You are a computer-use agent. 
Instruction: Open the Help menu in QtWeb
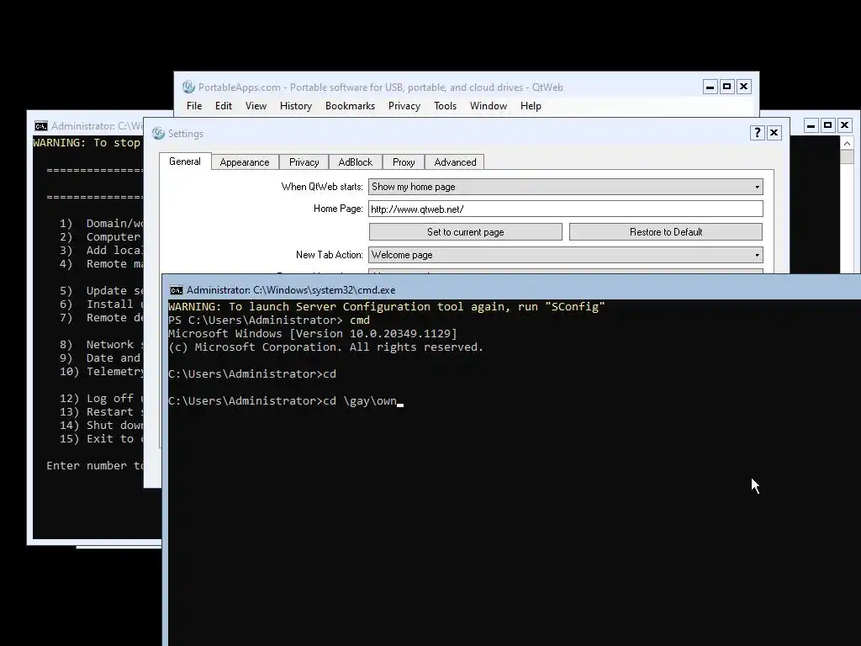pos(531,106)
